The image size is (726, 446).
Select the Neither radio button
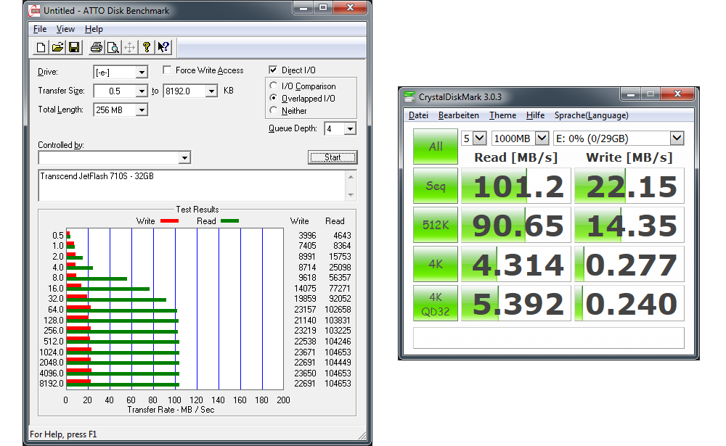pyautogui.click(x=273, y=110)
